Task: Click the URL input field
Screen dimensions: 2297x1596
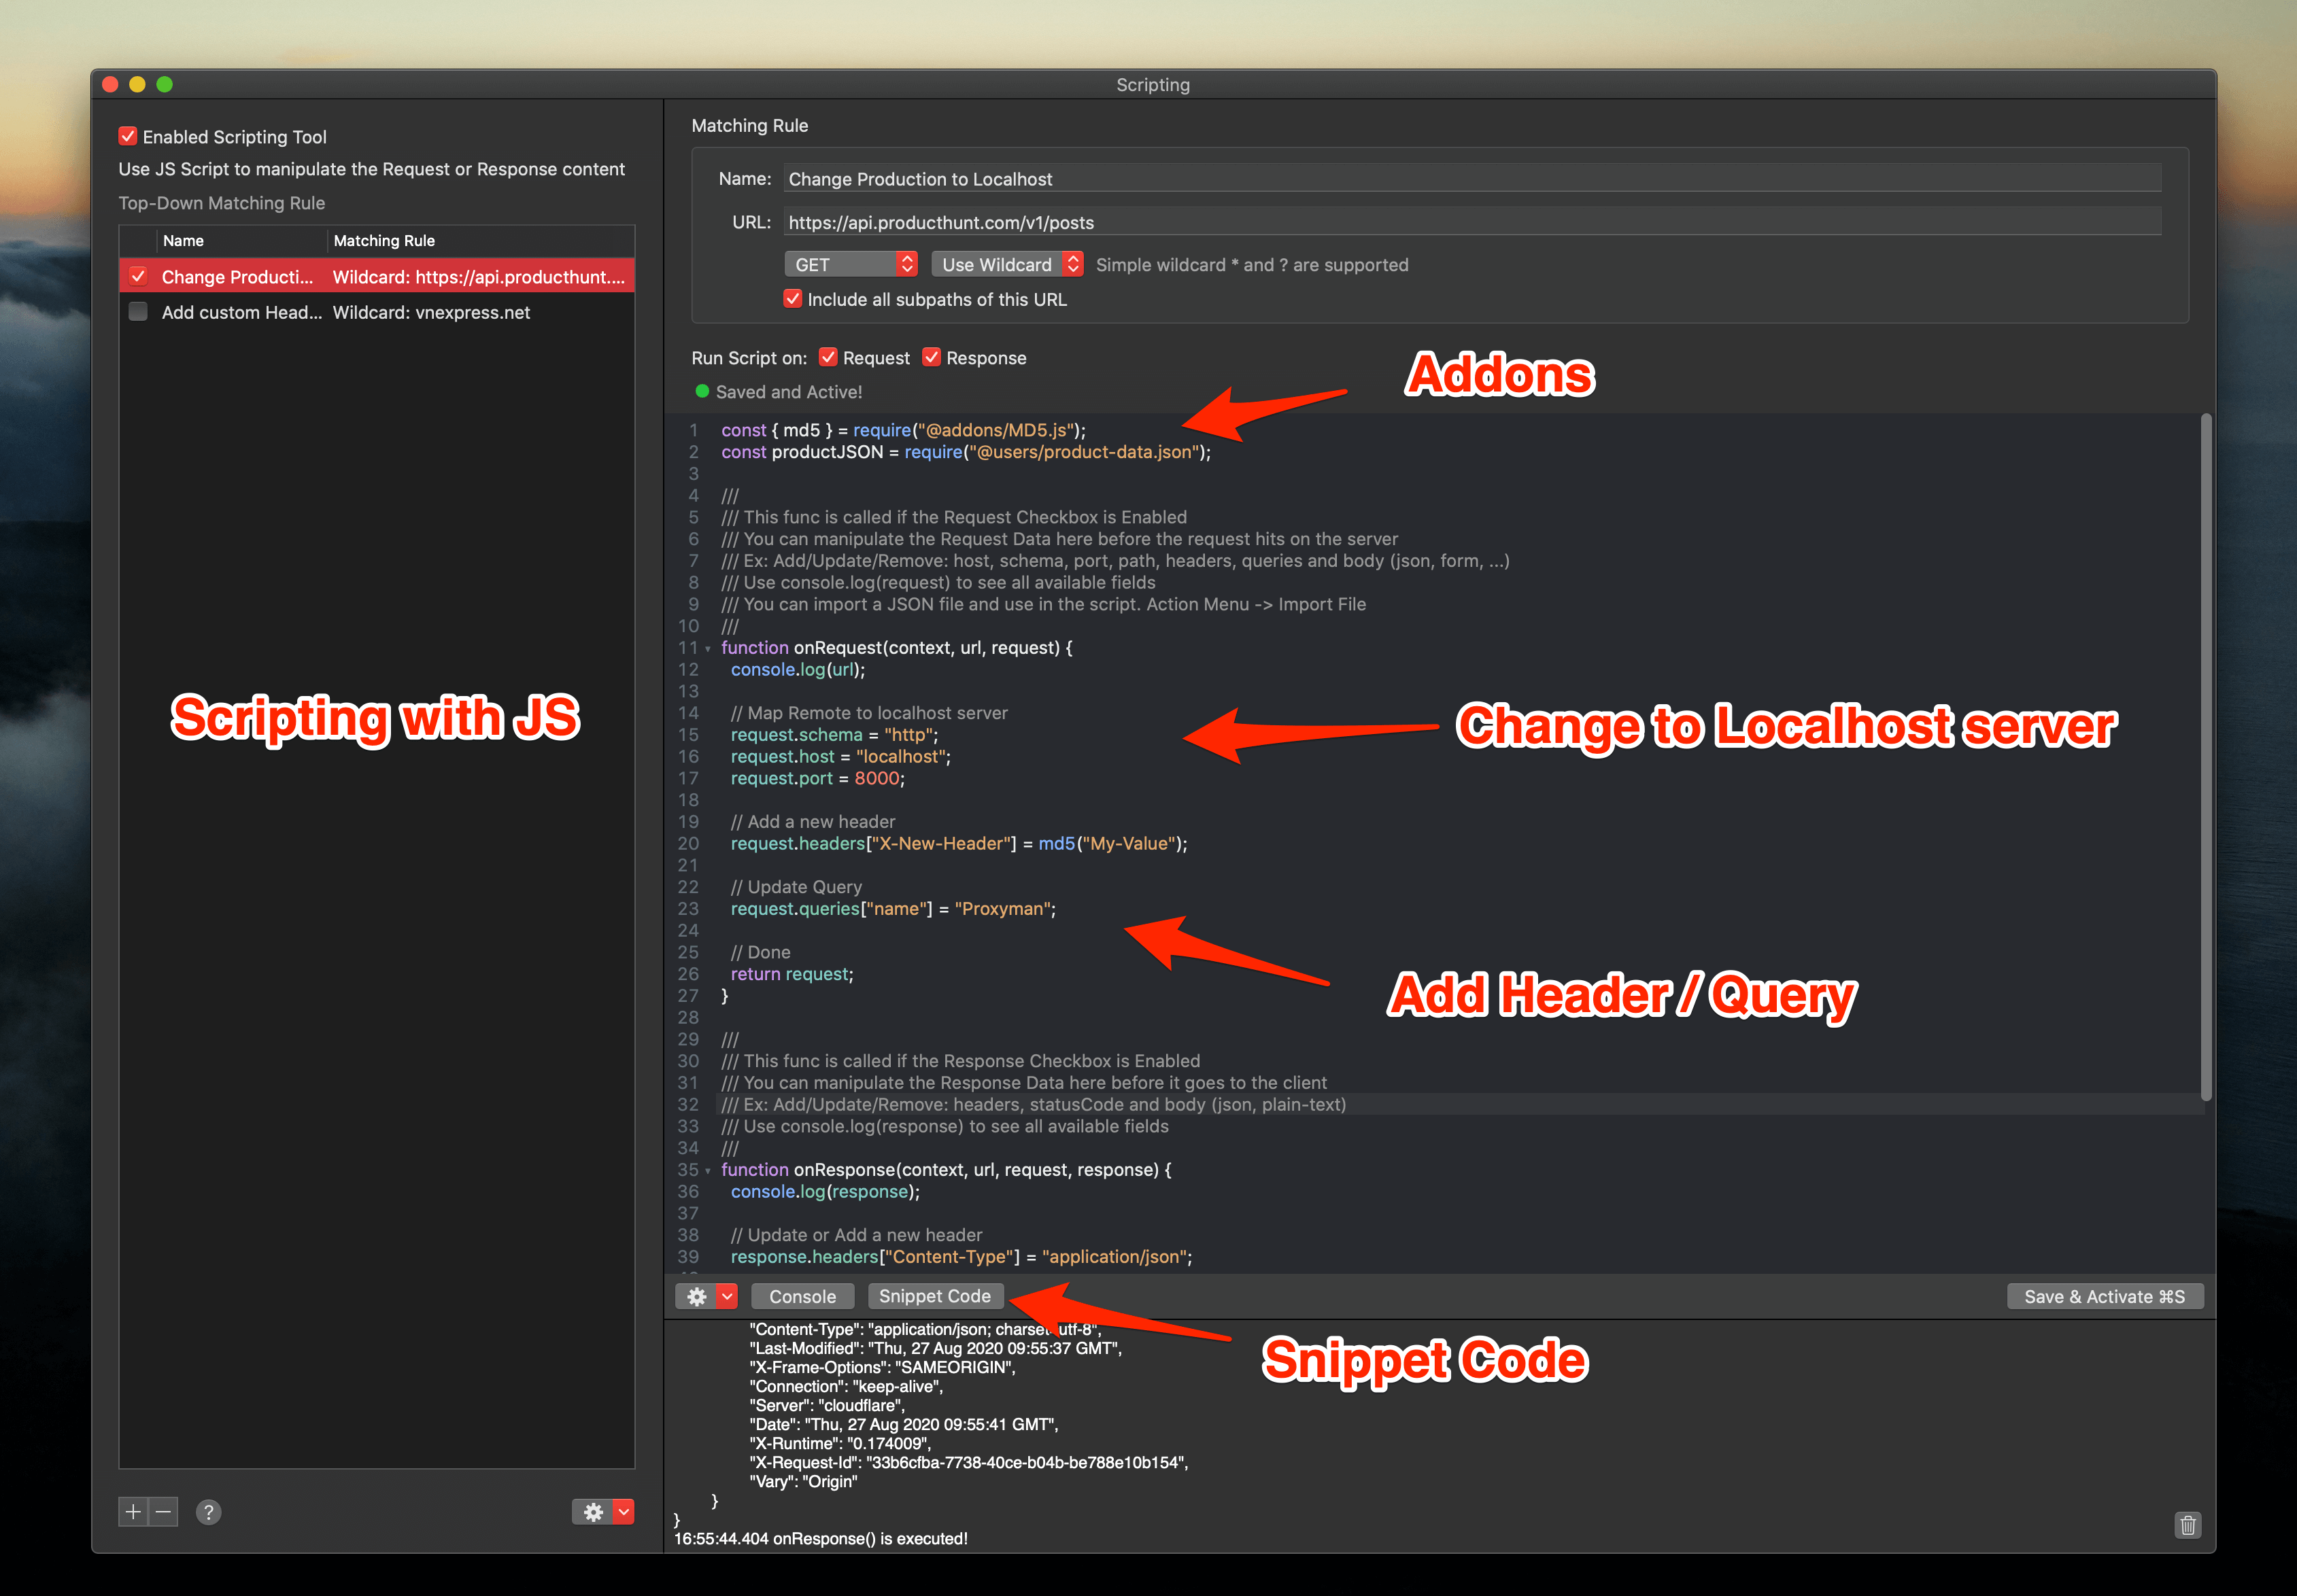Action: click(1471, 222)
